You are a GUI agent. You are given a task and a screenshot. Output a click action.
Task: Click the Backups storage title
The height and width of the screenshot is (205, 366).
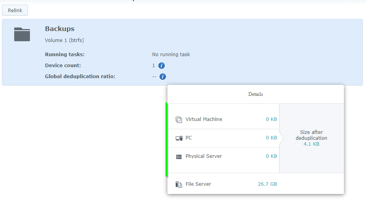[x=59, y=29]
